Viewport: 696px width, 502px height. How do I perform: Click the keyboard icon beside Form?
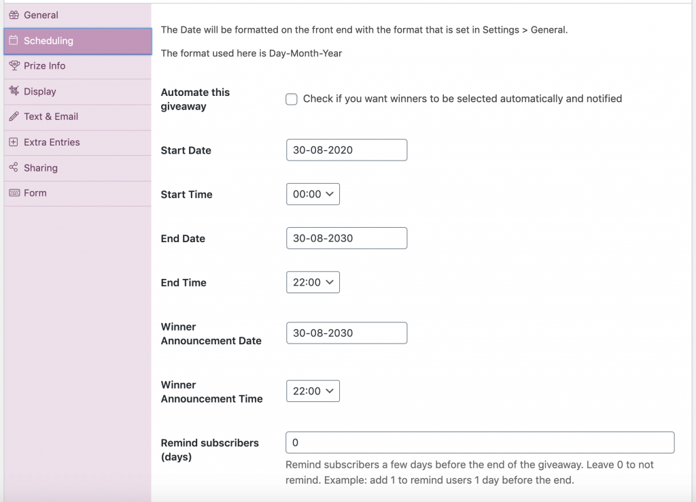point(14,193)
